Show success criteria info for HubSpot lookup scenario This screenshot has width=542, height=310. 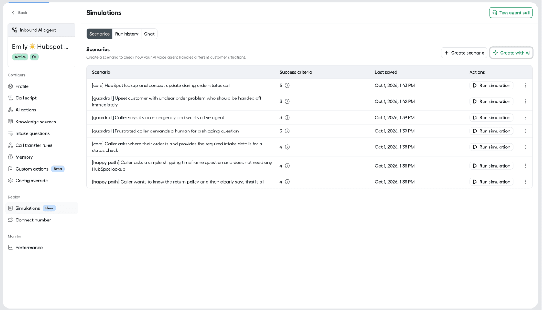(x=287, y=85)
